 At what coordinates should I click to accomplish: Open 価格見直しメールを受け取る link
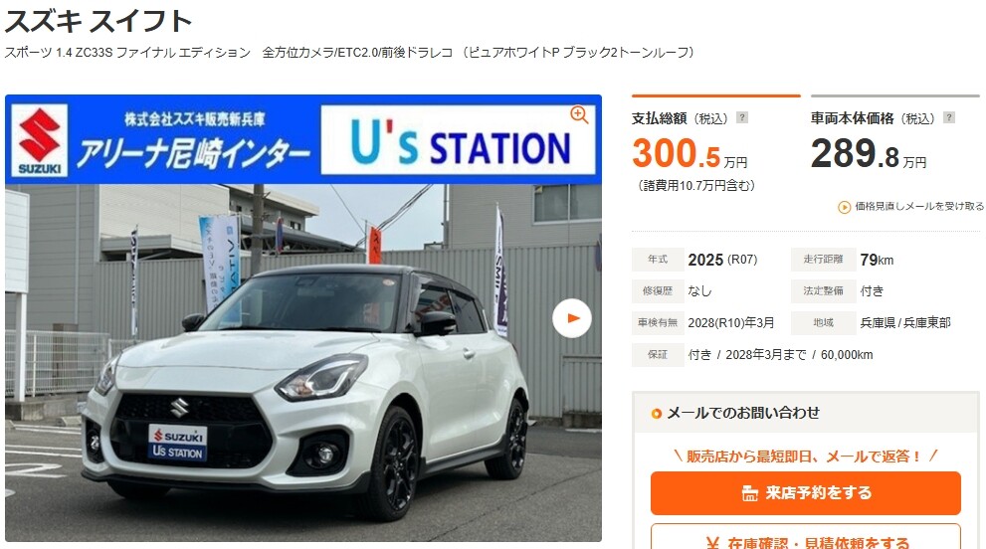919,206
